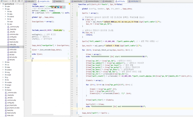Expand the theme folder
The height and width of the screenshot is (117, 193).
(3, 90)
